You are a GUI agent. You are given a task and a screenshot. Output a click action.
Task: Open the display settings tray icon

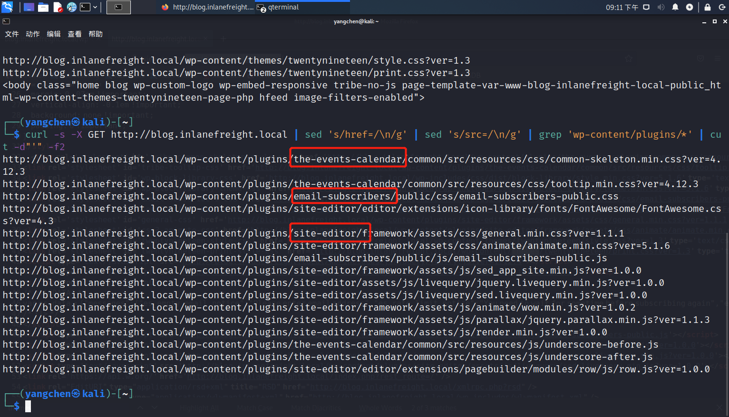point(646,7)
